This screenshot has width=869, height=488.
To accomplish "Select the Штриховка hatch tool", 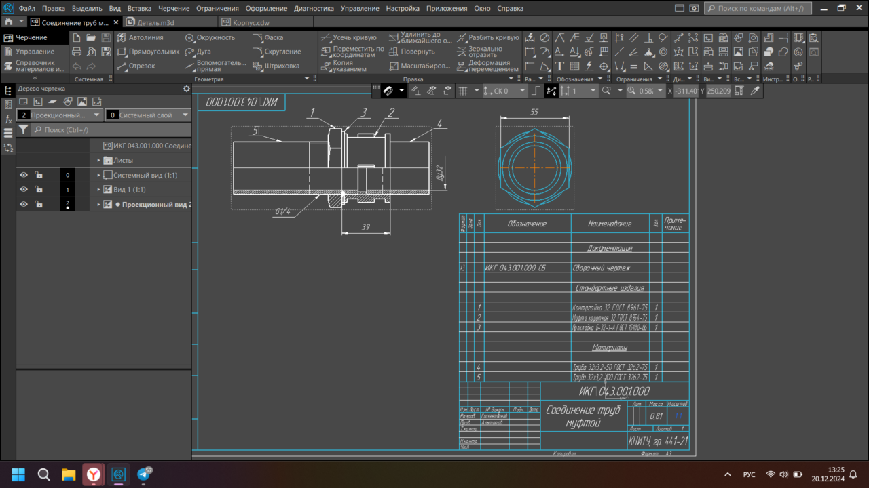I will pos(276,66).
